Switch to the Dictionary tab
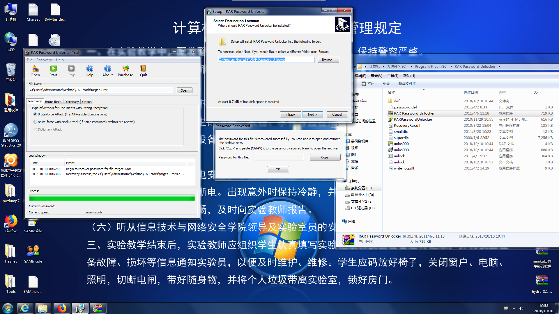 (72, 102)
